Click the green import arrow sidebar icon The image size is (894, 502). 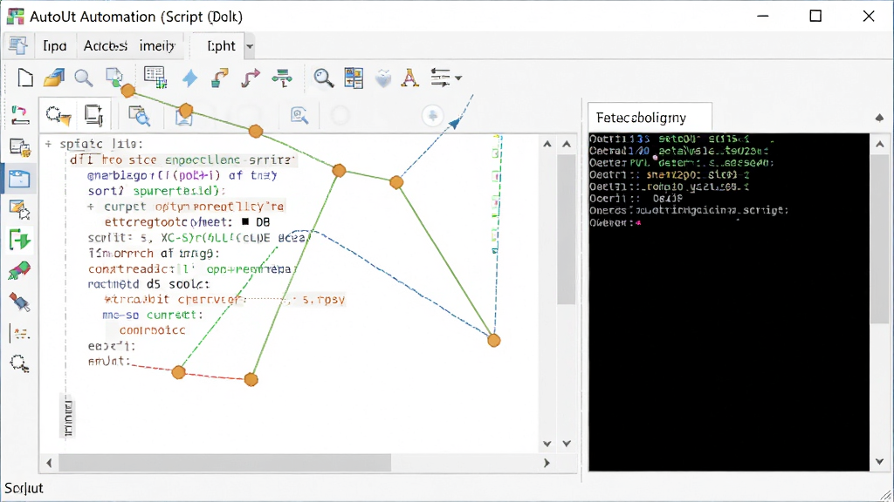coord(19,240)
